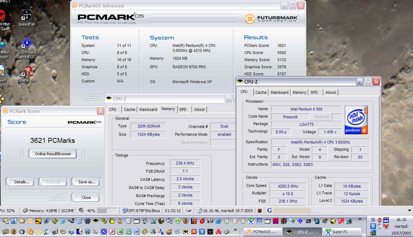
Task: Click the red stop square in the info bar
Action: [260, 210]
